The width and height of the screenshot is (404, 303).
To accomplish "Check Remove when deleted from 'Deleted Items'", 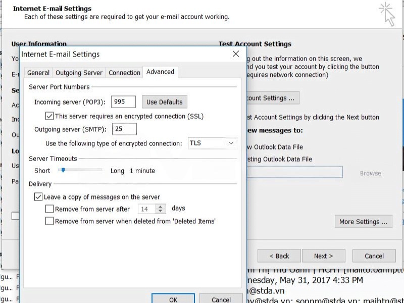I will coord(49,221).
